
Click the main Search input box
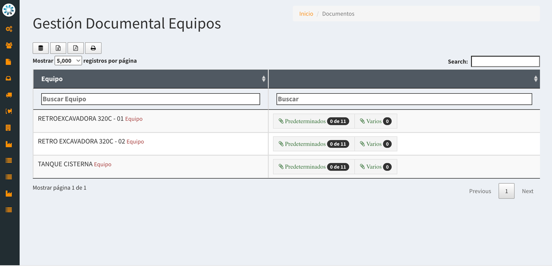pos(505,62)
